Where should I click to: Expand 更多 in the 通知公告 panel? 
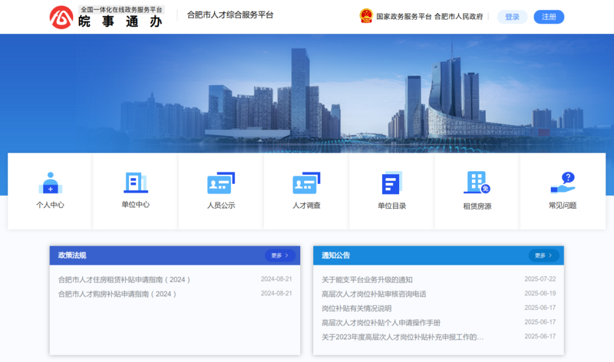tap(544, 255)
